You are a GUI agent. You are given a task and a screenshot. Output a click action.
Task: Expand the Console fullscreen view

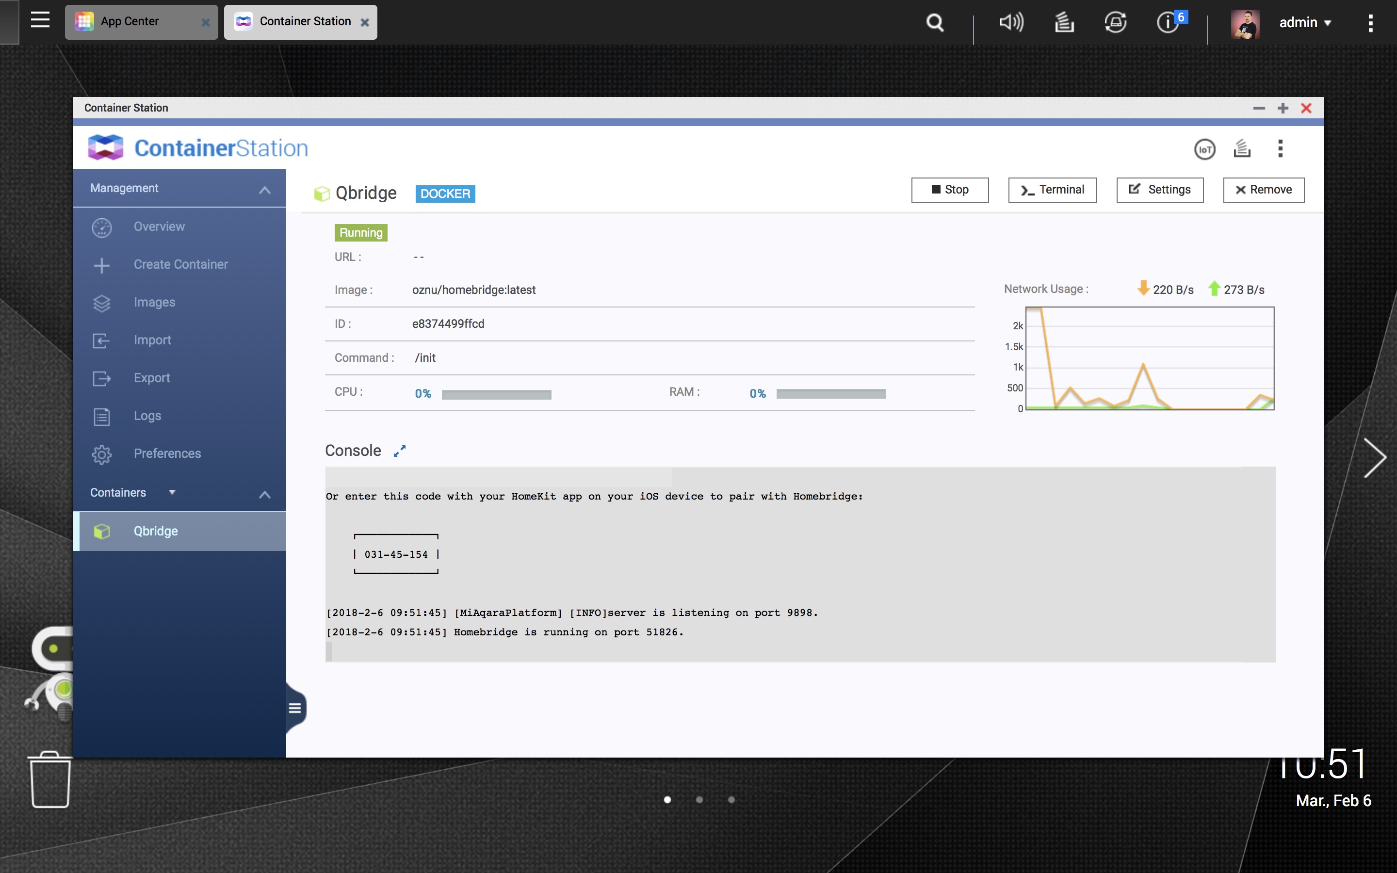click(x=400, y=451)
